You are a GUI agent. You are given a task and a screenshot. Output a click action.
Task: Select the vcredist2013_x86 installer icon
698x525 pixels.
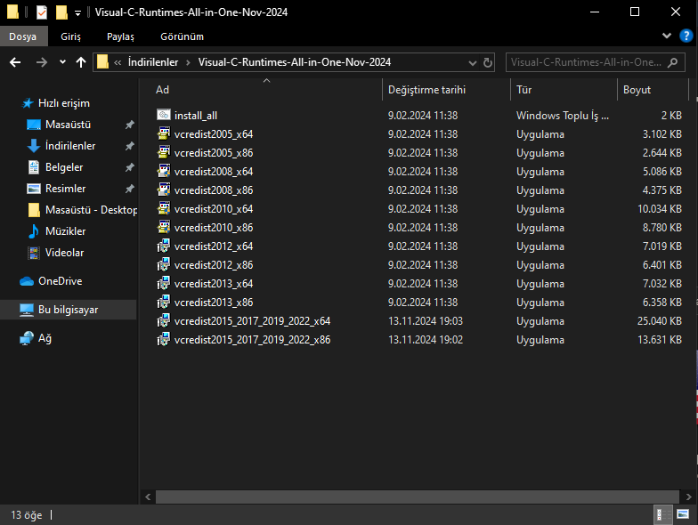(x=164, y=302)
